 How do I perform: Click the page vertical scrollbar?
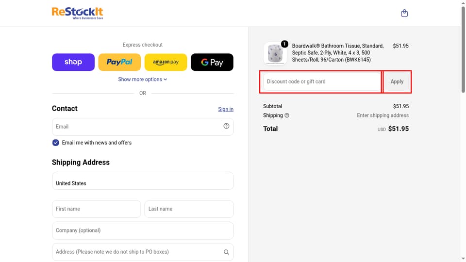point(463,49)
